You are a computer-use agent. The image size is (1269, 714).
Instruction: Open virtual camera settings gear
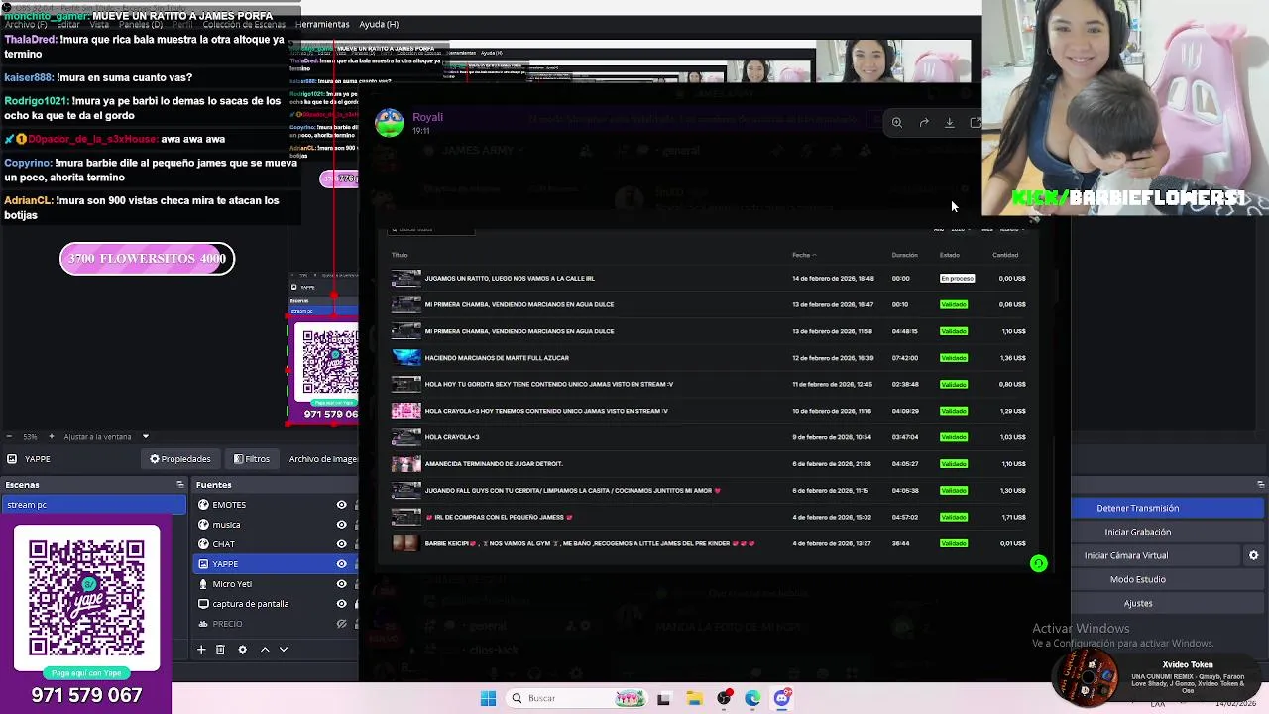(x=1253, y=556)
